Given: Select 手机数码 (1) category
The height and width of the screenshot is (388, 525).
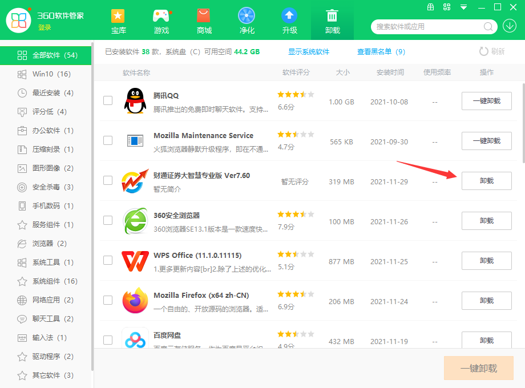Looking at the screenshot, I should [x=46, y=205].
